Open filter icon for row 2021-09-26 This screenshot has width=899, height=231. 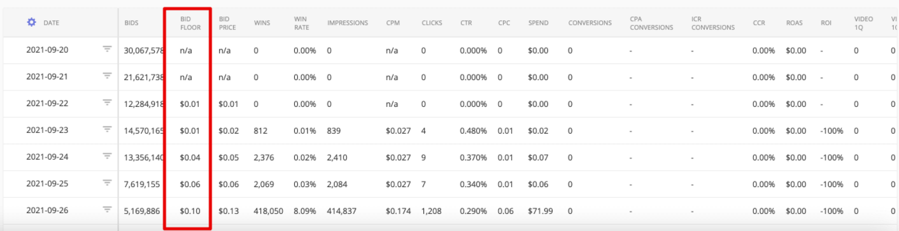coord(107,210)
